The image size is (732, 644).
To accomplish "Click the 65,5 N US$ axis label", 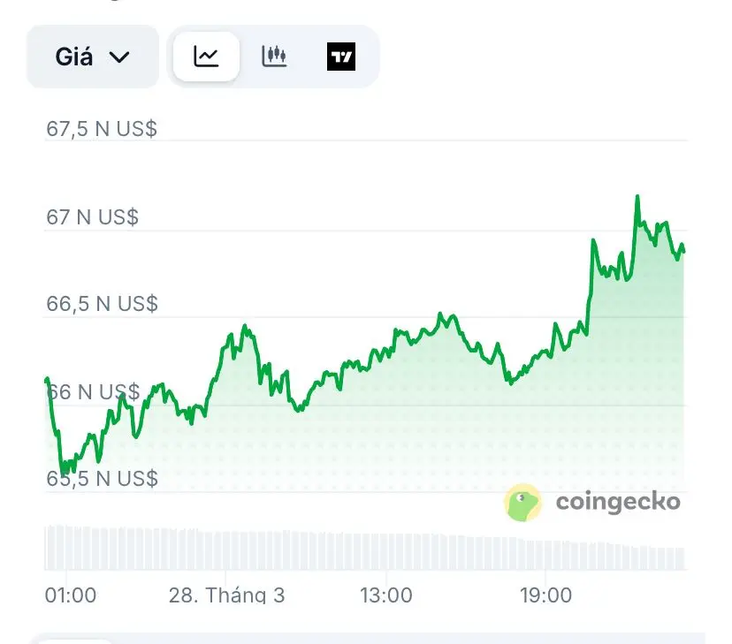I will pyautogui.click(x=101, y=479).
